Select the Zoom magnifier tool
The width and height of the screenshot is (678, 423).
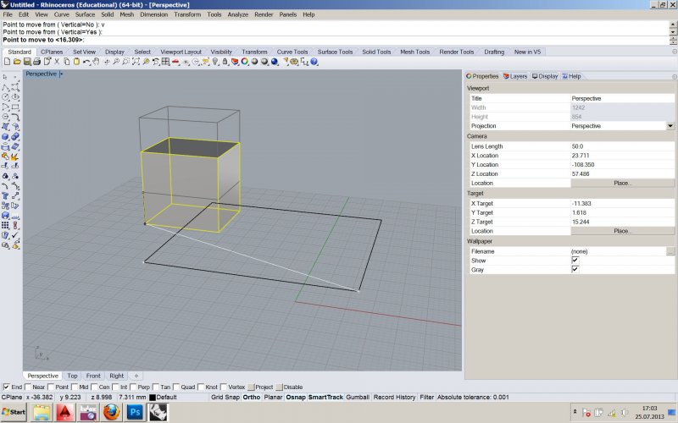[x=116, y=62]
